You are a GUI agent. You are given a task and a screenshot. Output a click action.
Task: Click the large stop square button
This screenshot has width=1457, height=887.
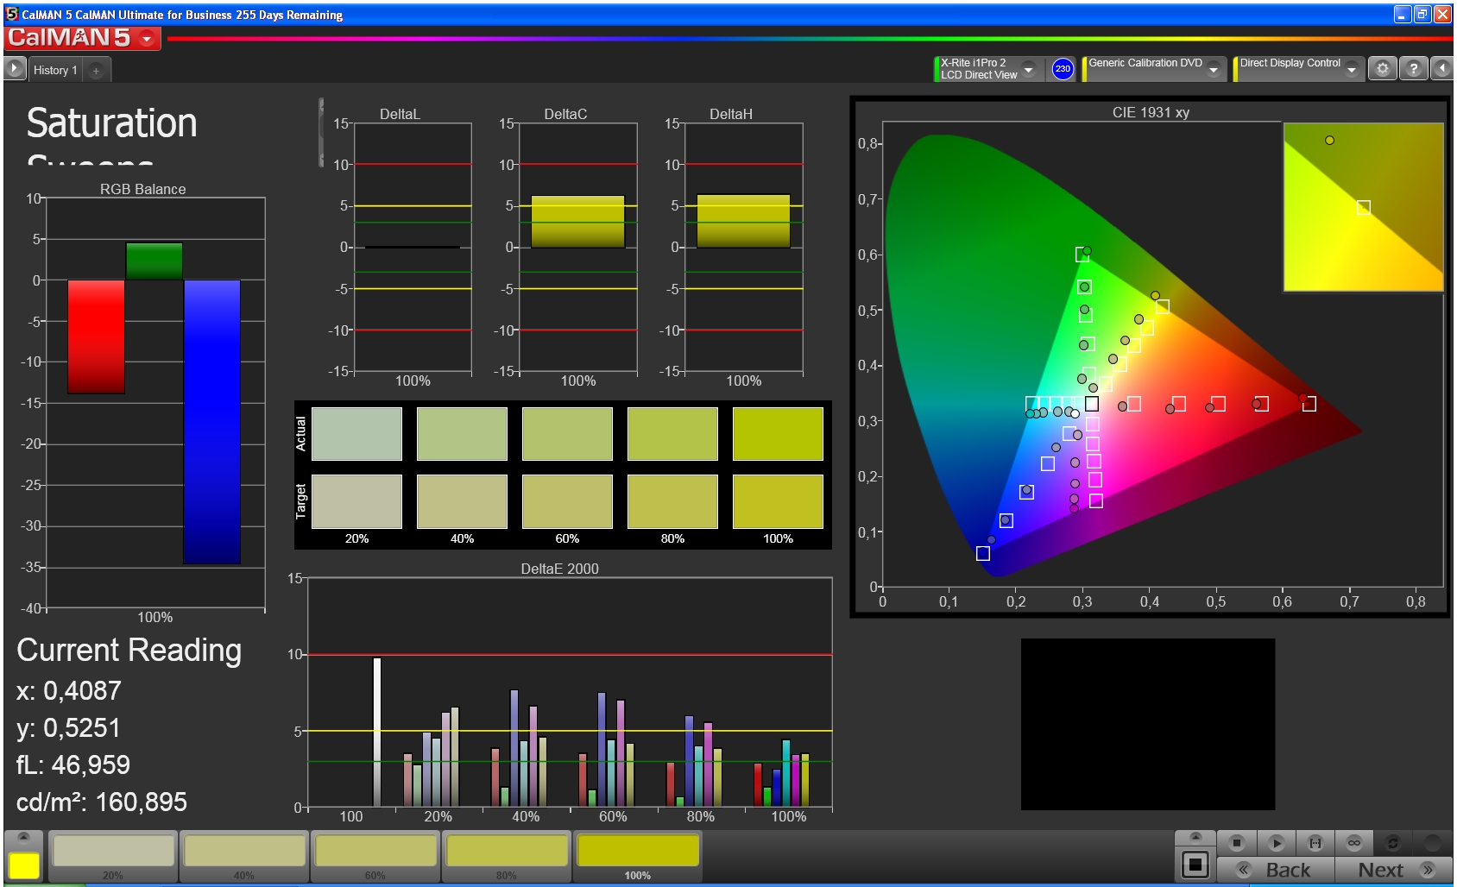click(x=1195, y=864)
